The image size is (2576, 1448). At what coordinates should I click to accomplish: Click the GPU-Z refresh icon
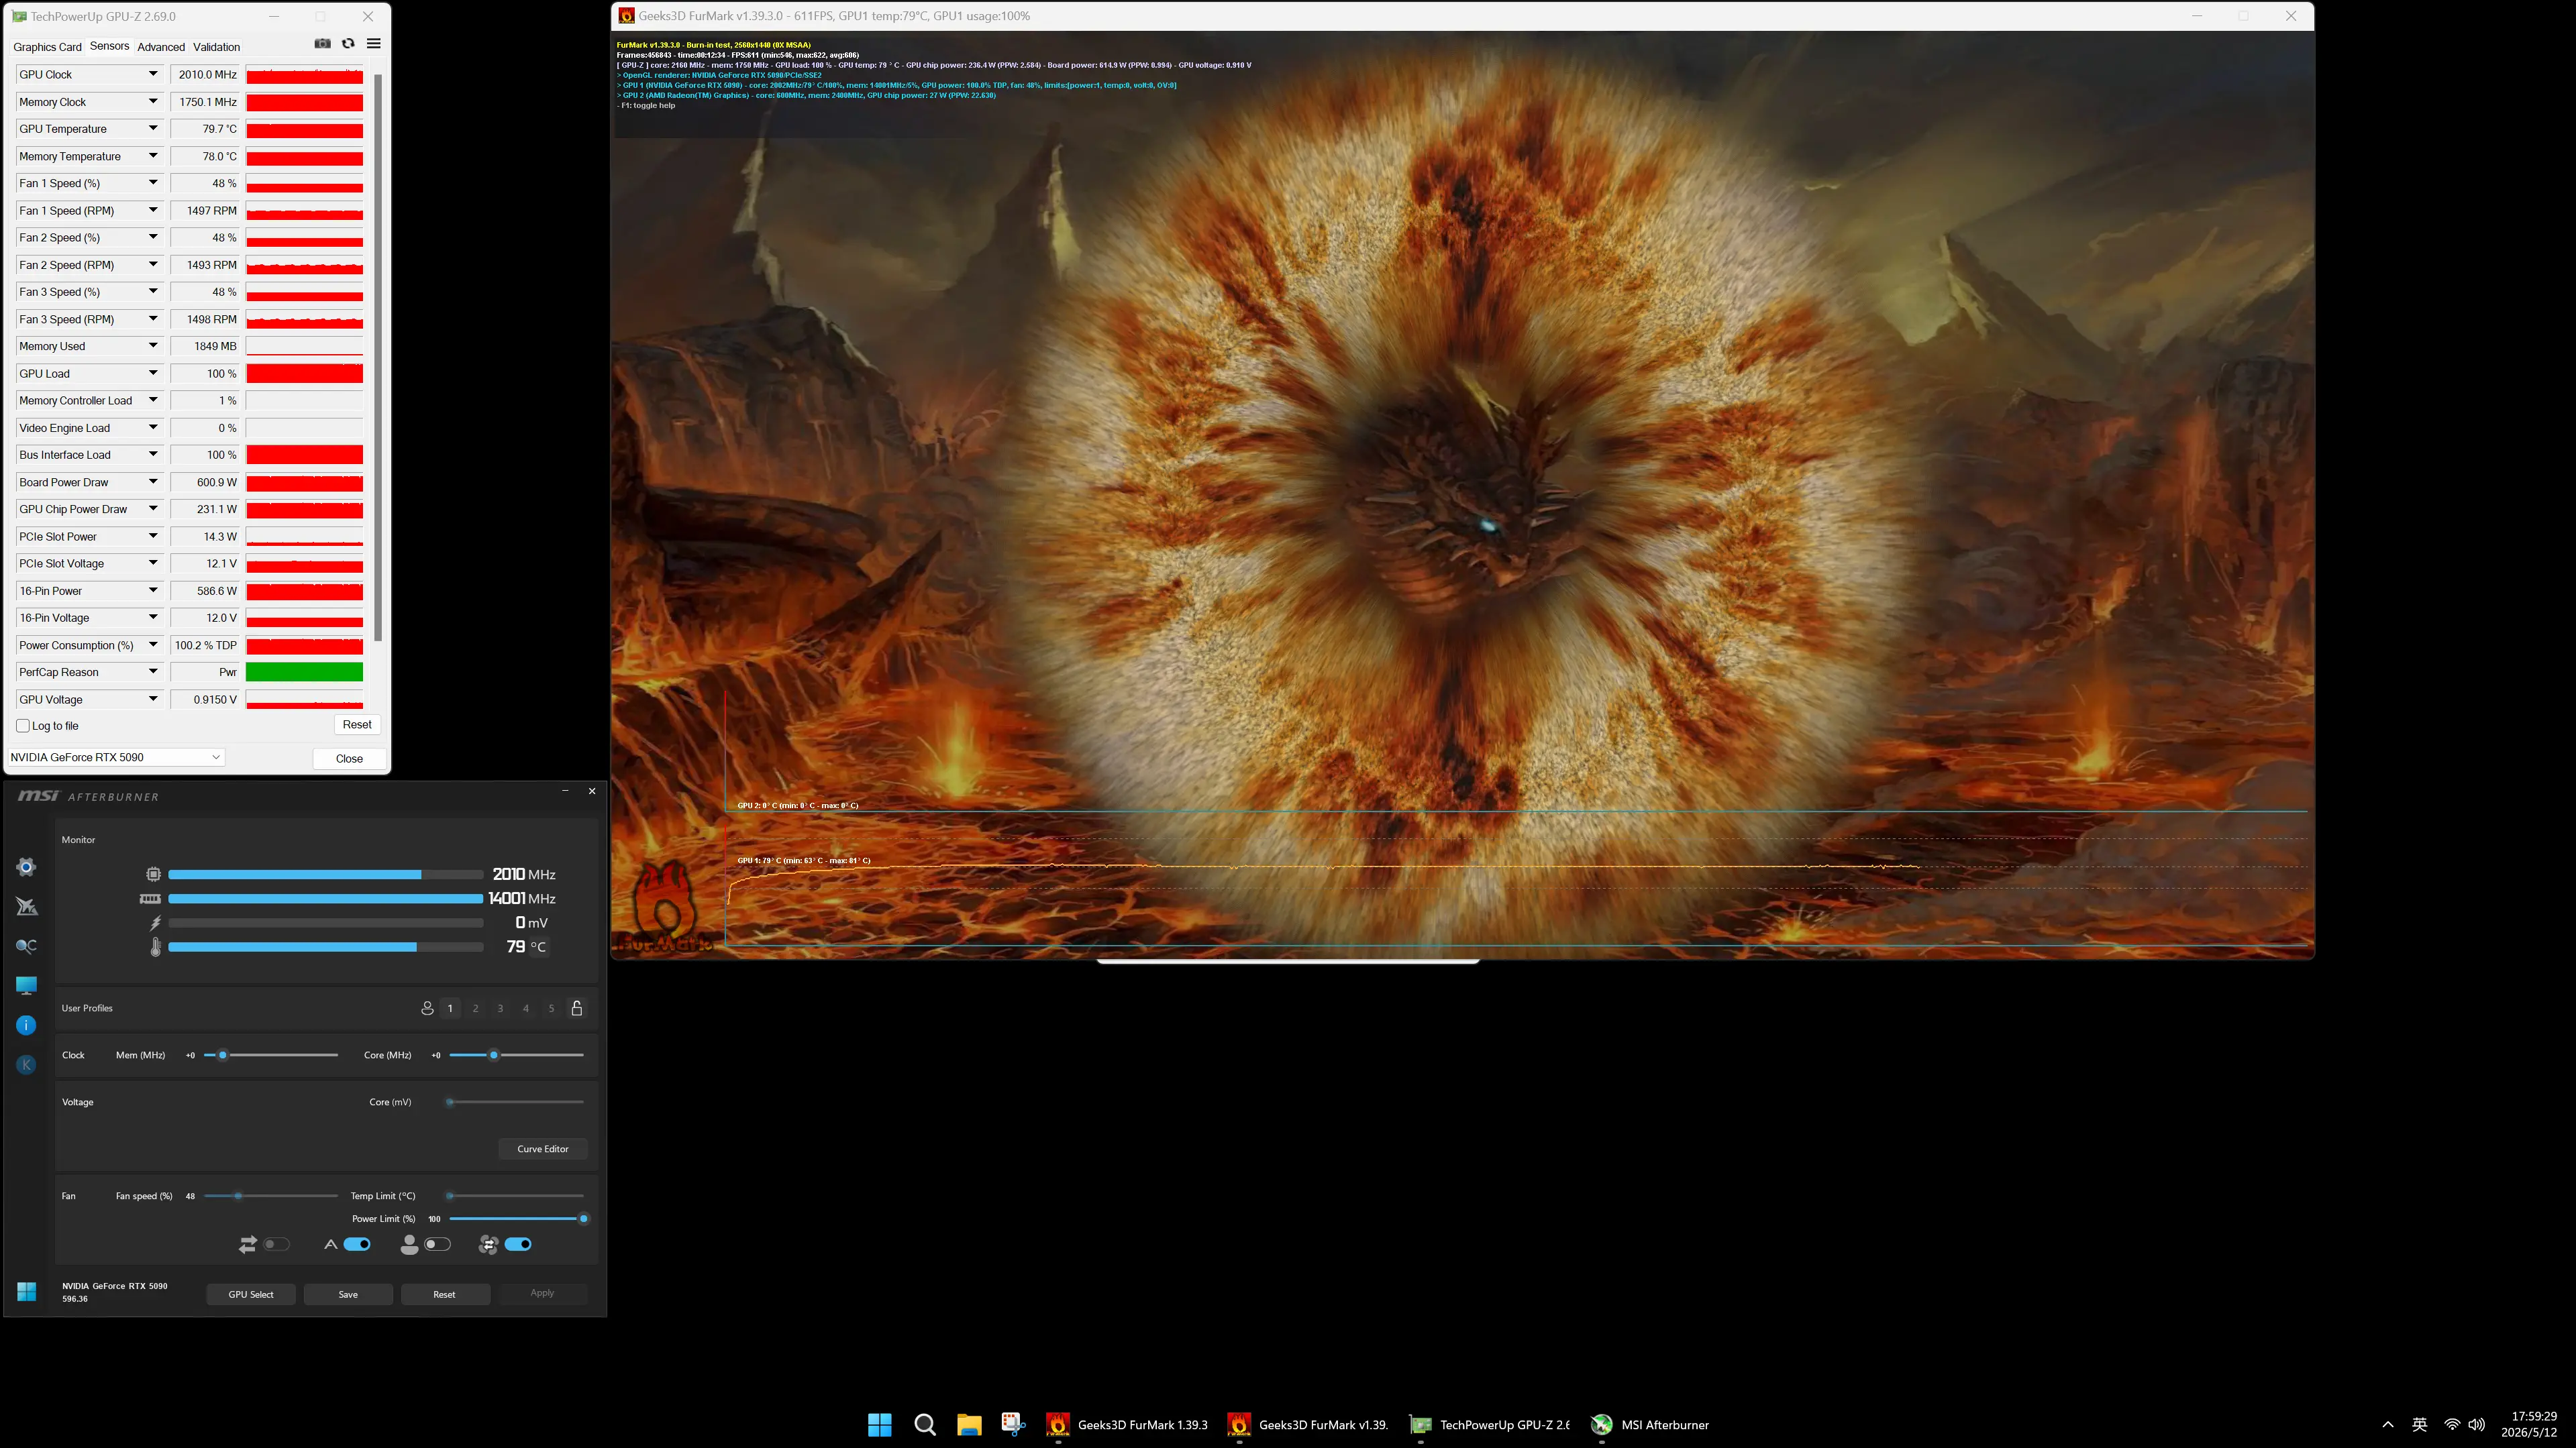(x=348, y=44)
